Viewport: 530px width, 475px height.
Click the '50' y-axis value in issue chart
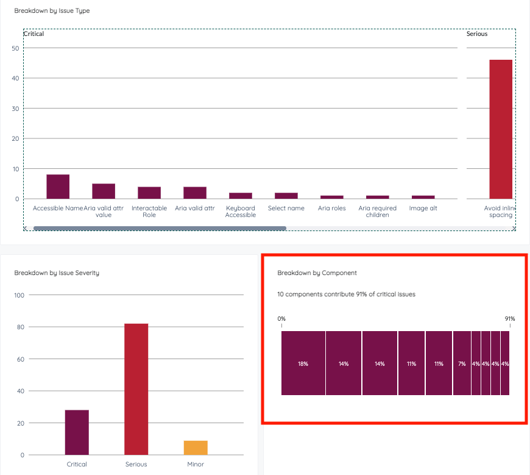coord(15,48)
